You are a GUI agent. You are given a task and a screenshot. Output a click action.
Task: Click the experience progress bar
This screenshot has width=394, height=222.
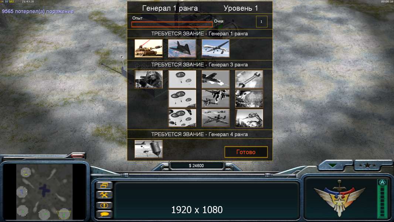point(172,24)
